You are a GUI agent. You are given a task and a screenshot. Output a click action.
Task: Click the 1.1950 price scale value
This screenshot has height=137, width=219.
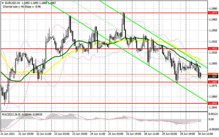click(213, 30)
